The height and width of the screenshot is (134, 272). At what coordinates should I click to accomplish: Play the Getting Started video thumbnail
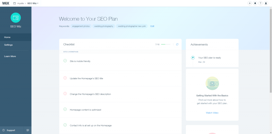(x=212, y=83)
